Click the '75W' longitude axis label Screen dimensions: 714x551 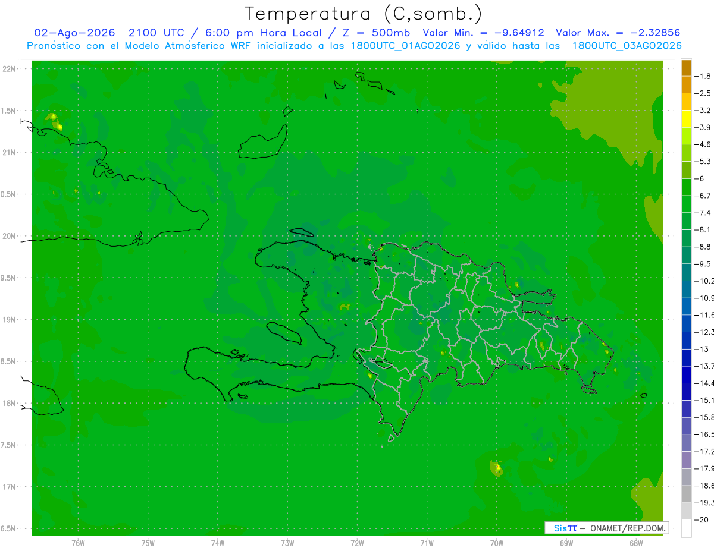click(148, 543)
